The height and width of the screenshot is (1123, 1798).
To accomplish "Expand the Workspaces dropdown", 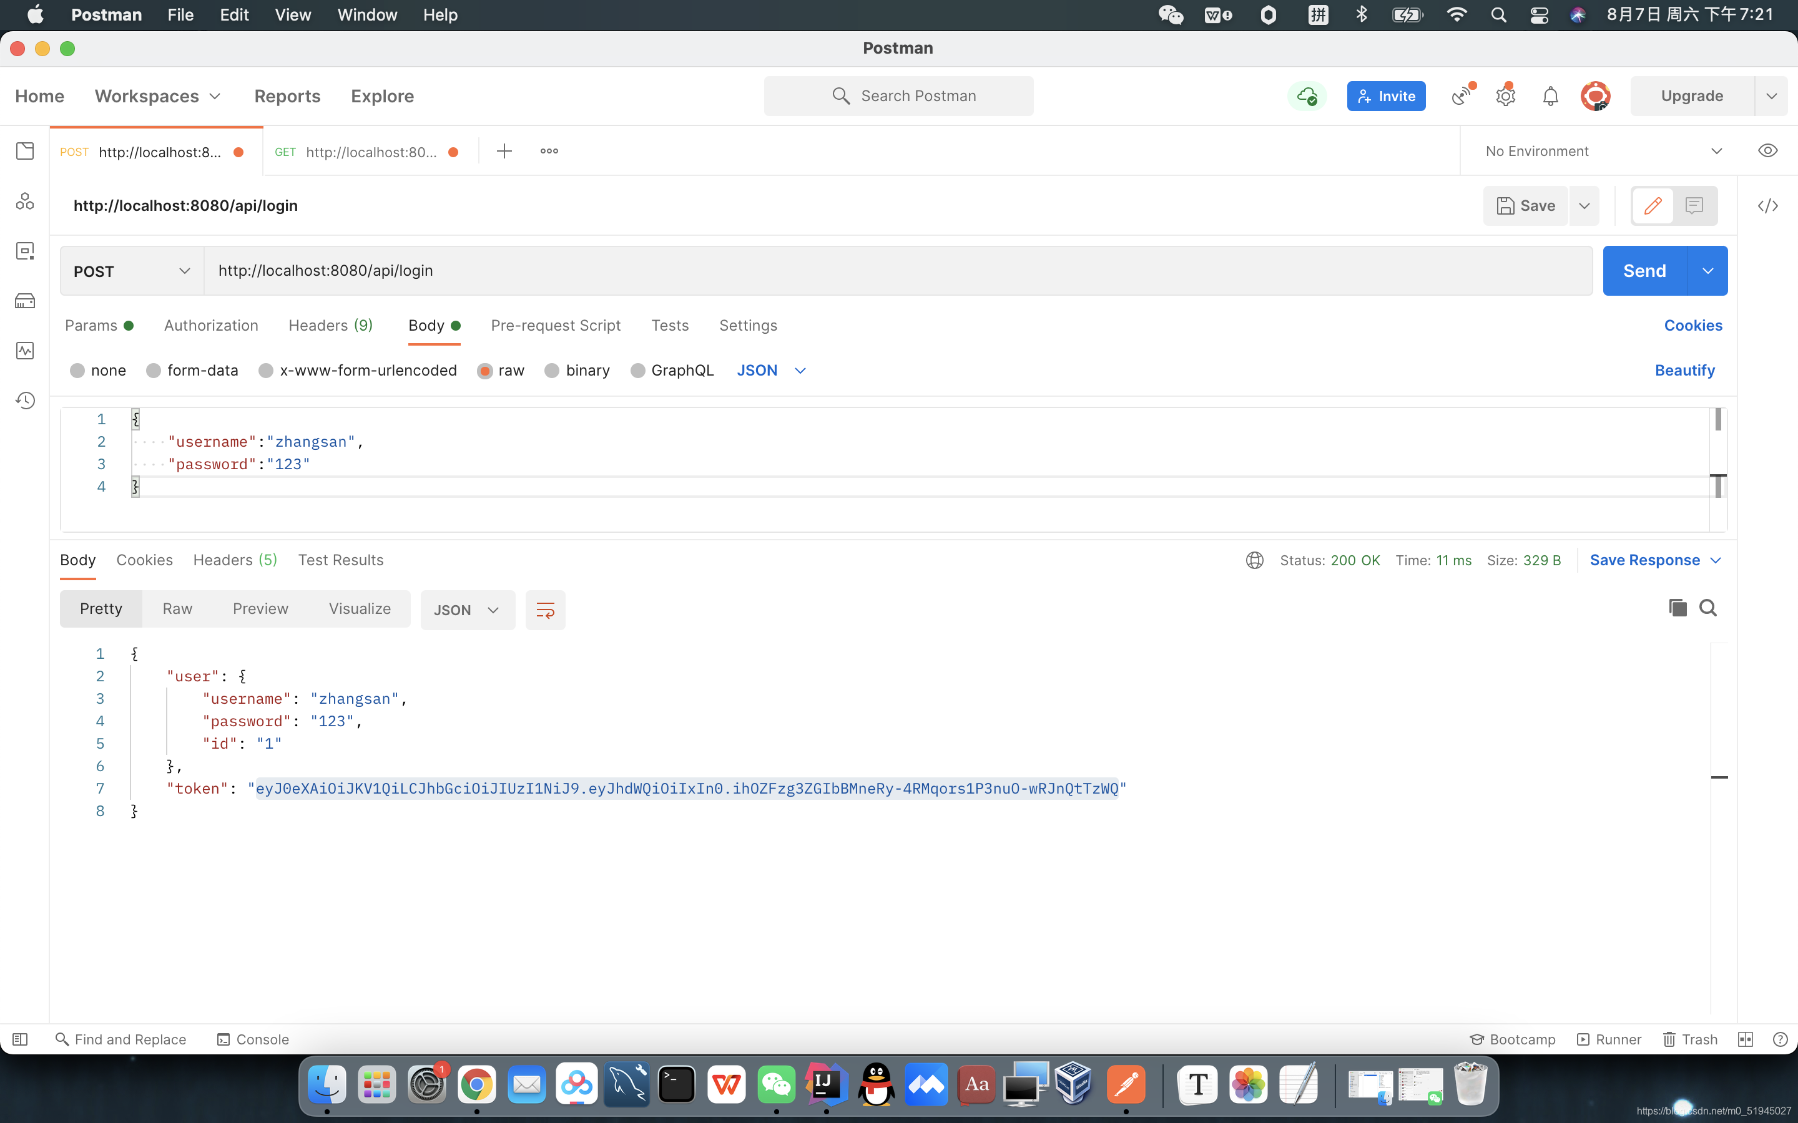I will 157,96.
